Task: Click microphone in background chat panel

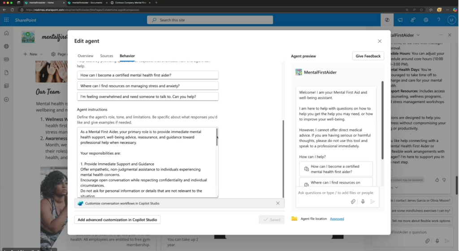Action: pos(437,241)
